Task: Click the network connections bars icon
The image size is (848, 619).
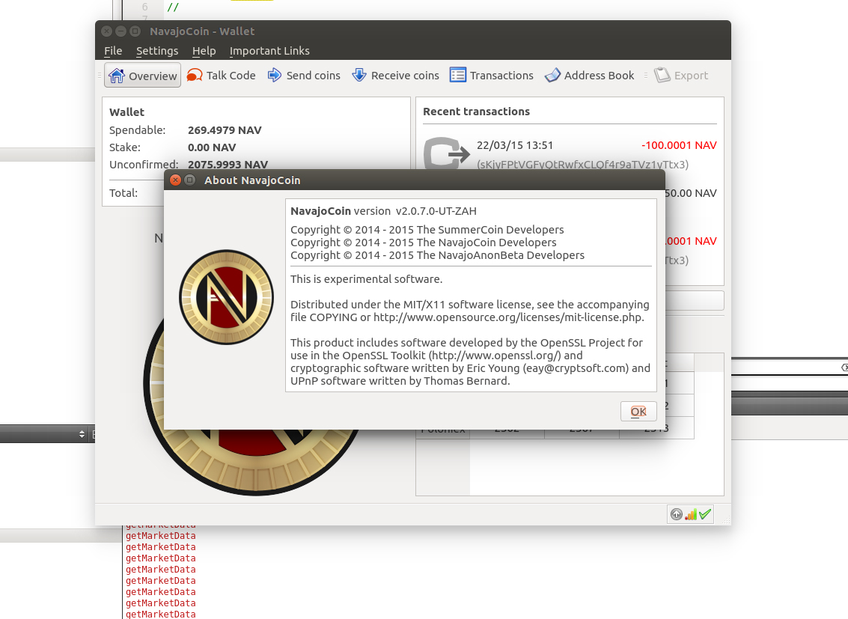Action: [691, 514]
